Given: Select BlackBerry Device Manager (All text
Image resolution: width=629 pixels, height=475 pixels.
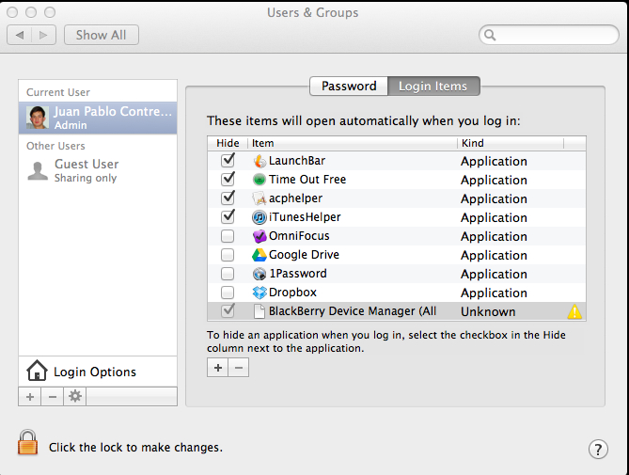Looking at the screenshot, I should [353, 311].
